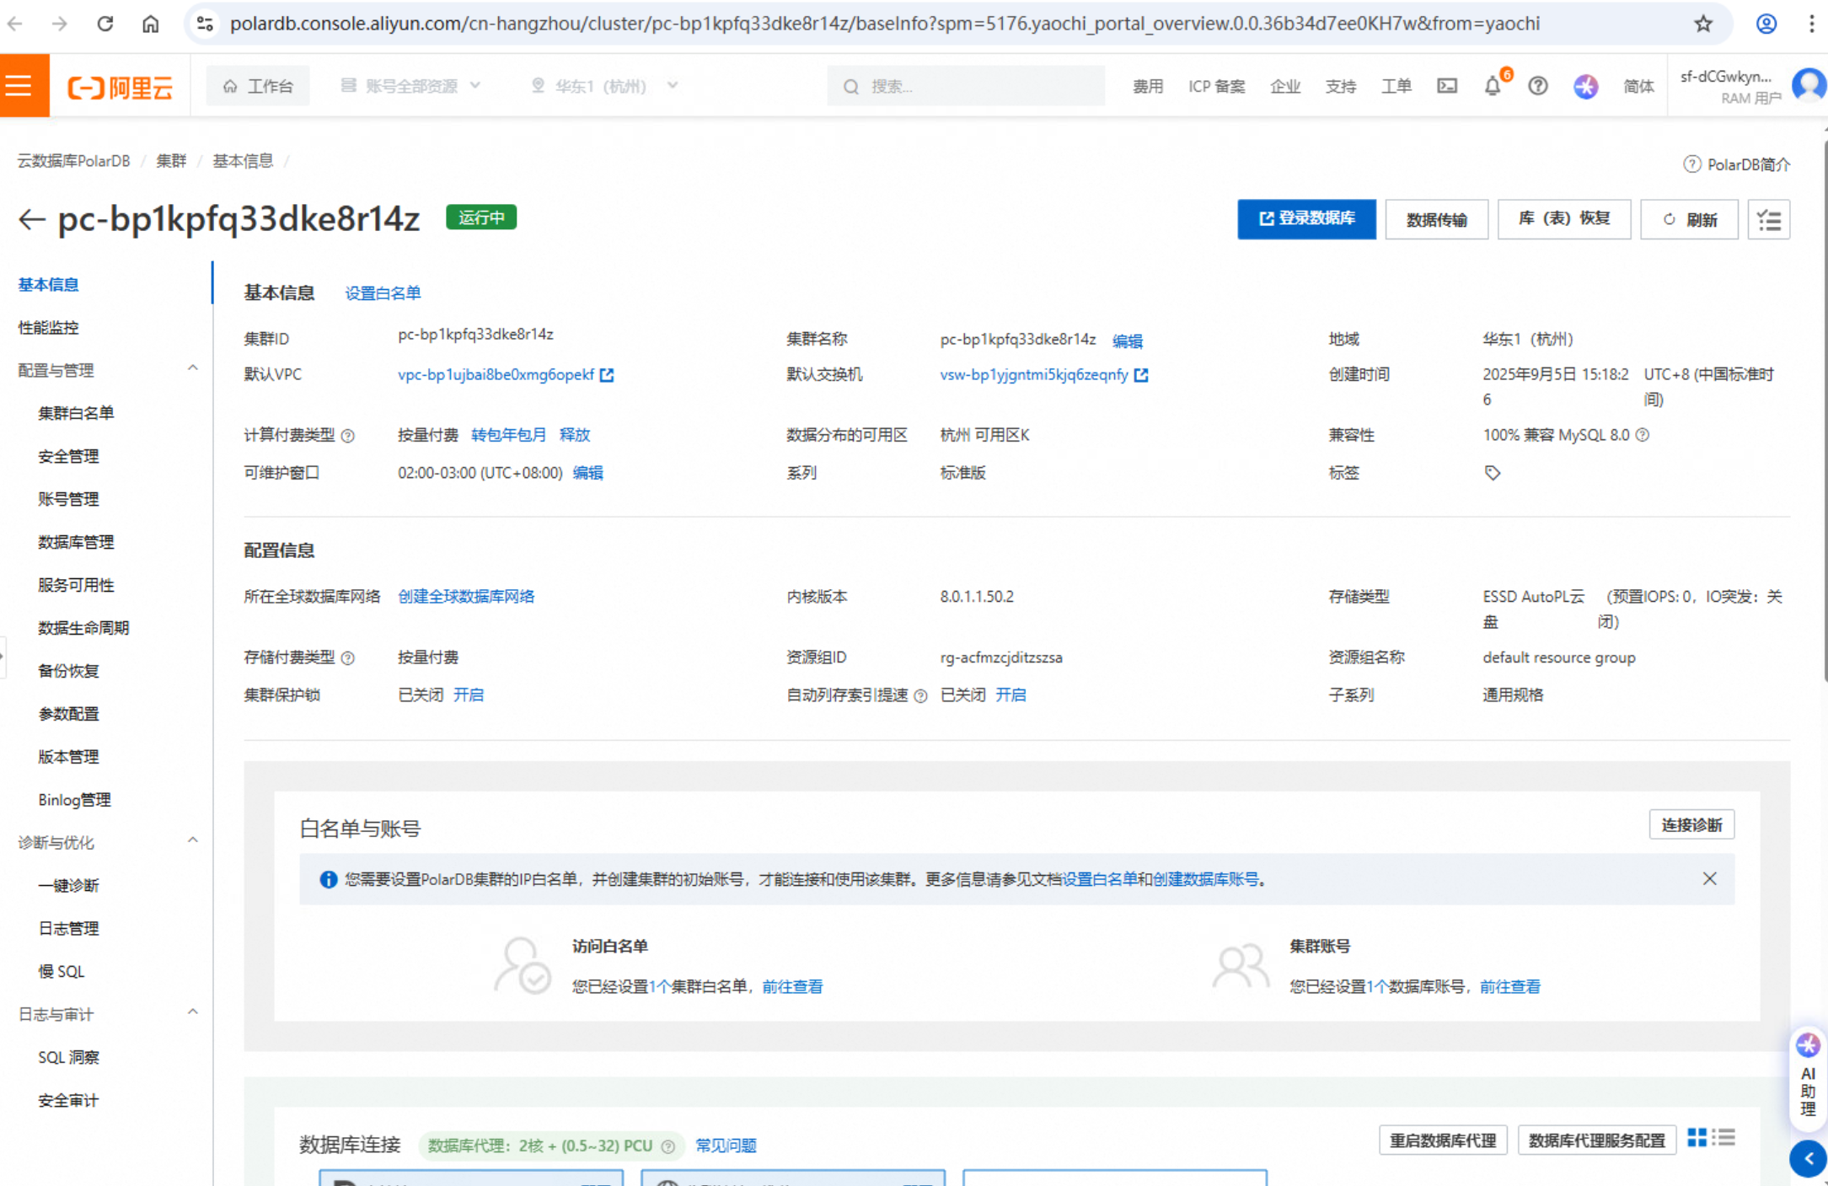1828x1186 pixels.
Task: Open the 华东1（杭州）region dropdown
Action: coord(604,86)
